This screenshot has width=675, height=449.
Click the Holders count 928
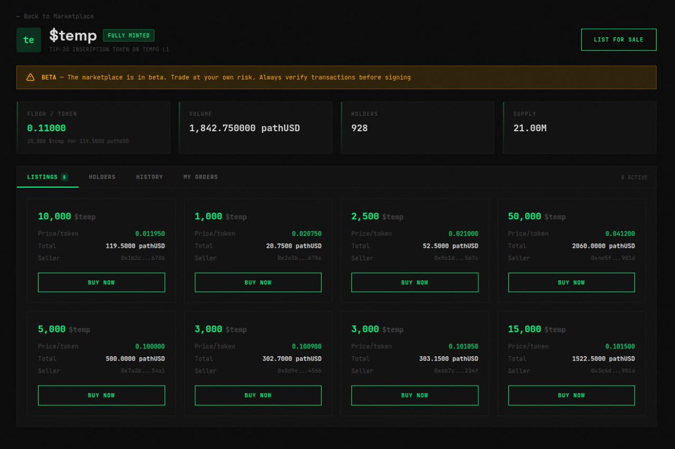click(x=359, y=128)
